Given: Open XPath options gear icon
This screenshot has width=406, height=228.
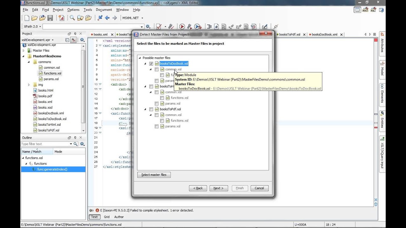Looking at the screenshot, I should [x=148, y=27].
